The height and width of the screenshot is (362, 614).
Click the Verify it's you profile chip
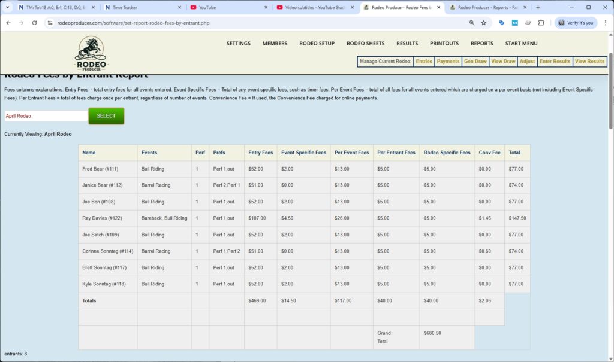(x=574, y=22)
